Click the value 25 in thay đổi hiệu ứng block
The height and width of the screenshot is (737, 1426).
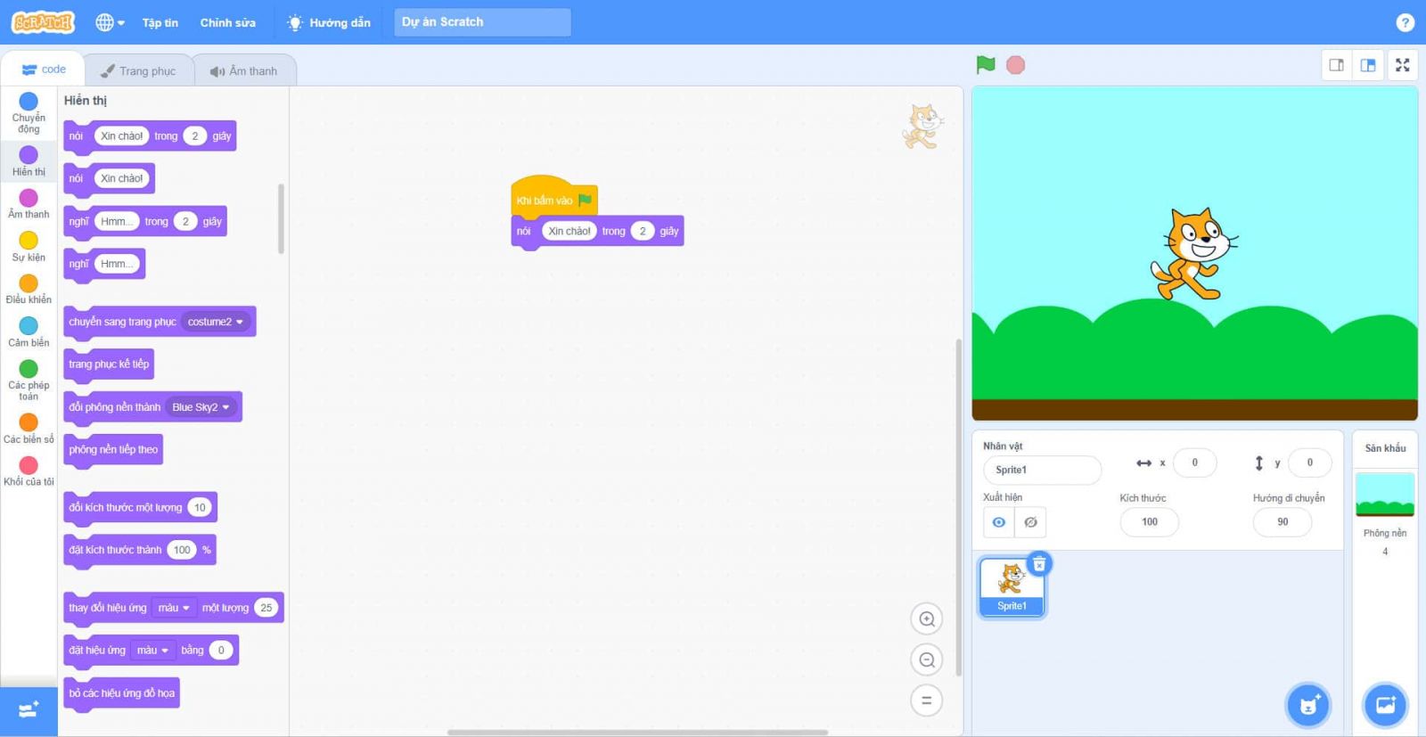point(266,608)
